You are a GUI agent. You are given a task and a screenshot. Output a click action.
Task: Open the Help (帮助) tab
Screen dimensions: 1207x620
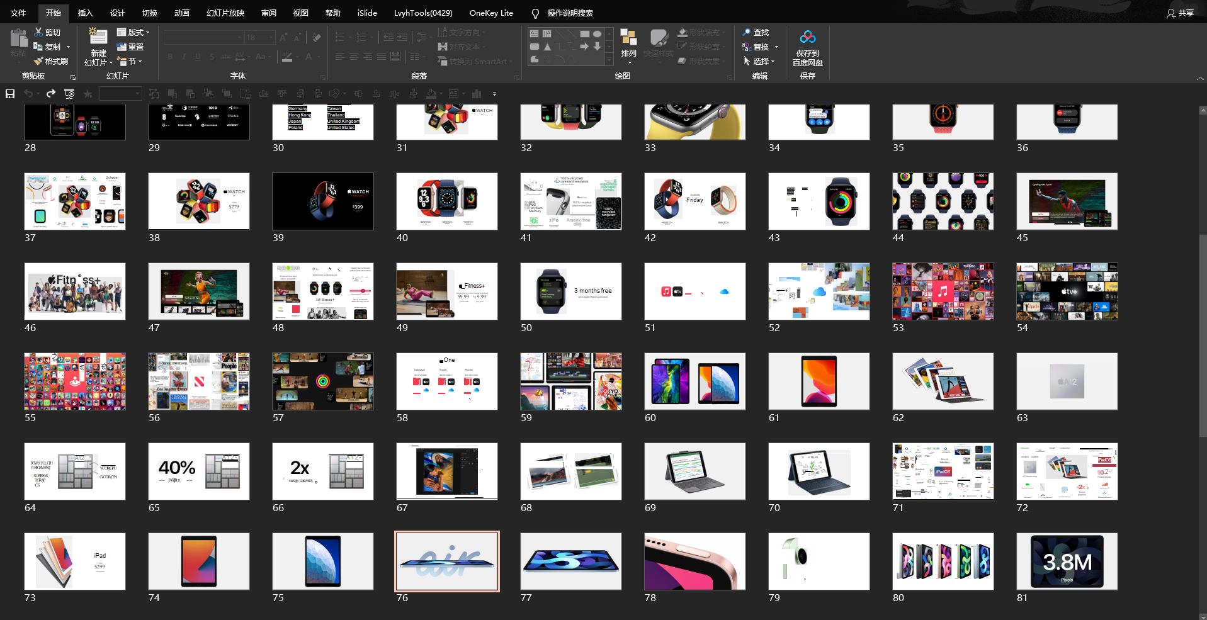(x=332, y=13)
